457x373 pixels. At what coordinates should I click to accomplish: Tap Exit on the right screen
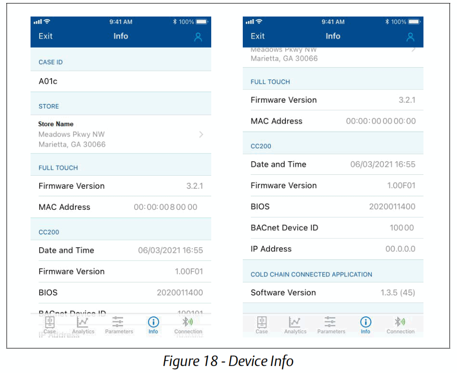point(257,37)
